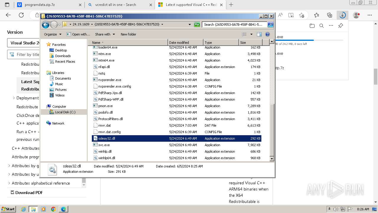Toggle the preview pane icon

coord(259,34)
